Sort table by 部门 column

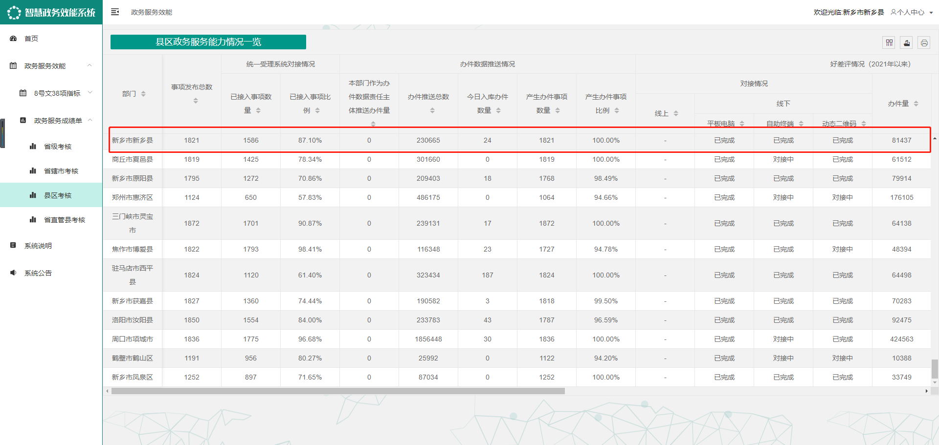pos(143,94)
